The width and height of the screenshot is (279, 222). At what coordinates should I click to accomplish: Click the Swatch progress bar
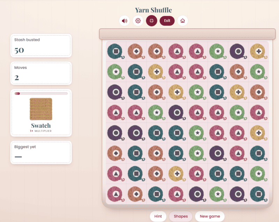(41, 94)
